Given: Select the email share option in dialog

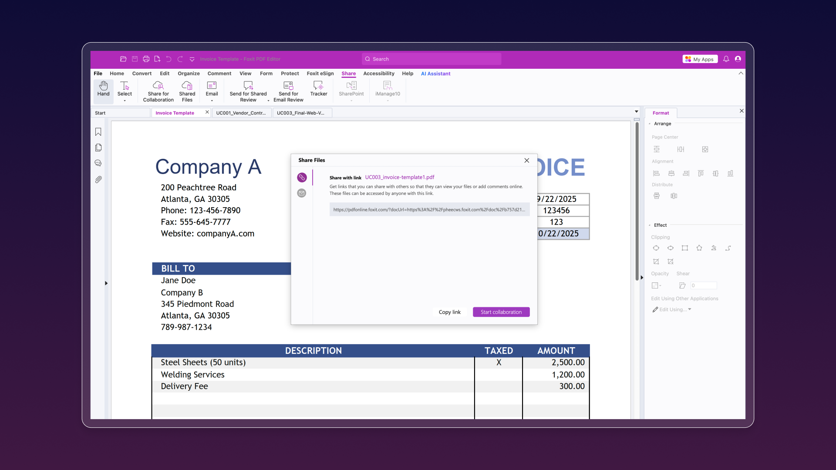Looking at the screenshot, I should coord(301,193).
